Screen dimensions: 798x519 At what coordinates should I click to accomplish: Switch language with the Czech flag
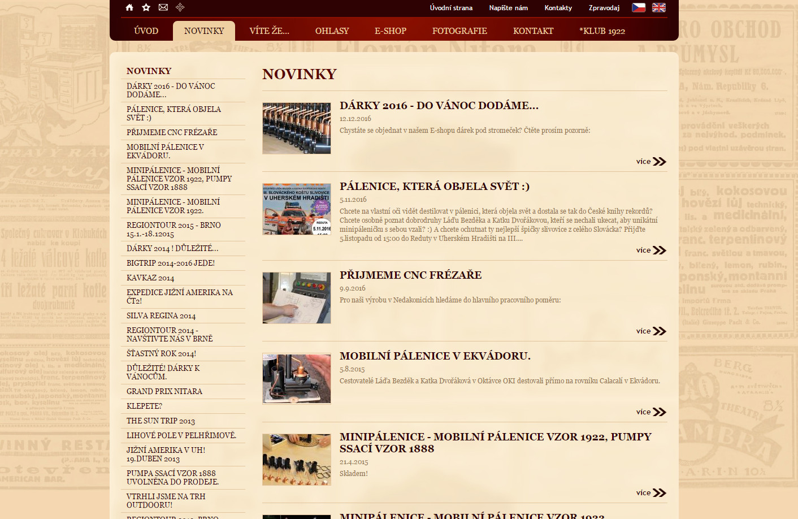[x=639, y=7]
